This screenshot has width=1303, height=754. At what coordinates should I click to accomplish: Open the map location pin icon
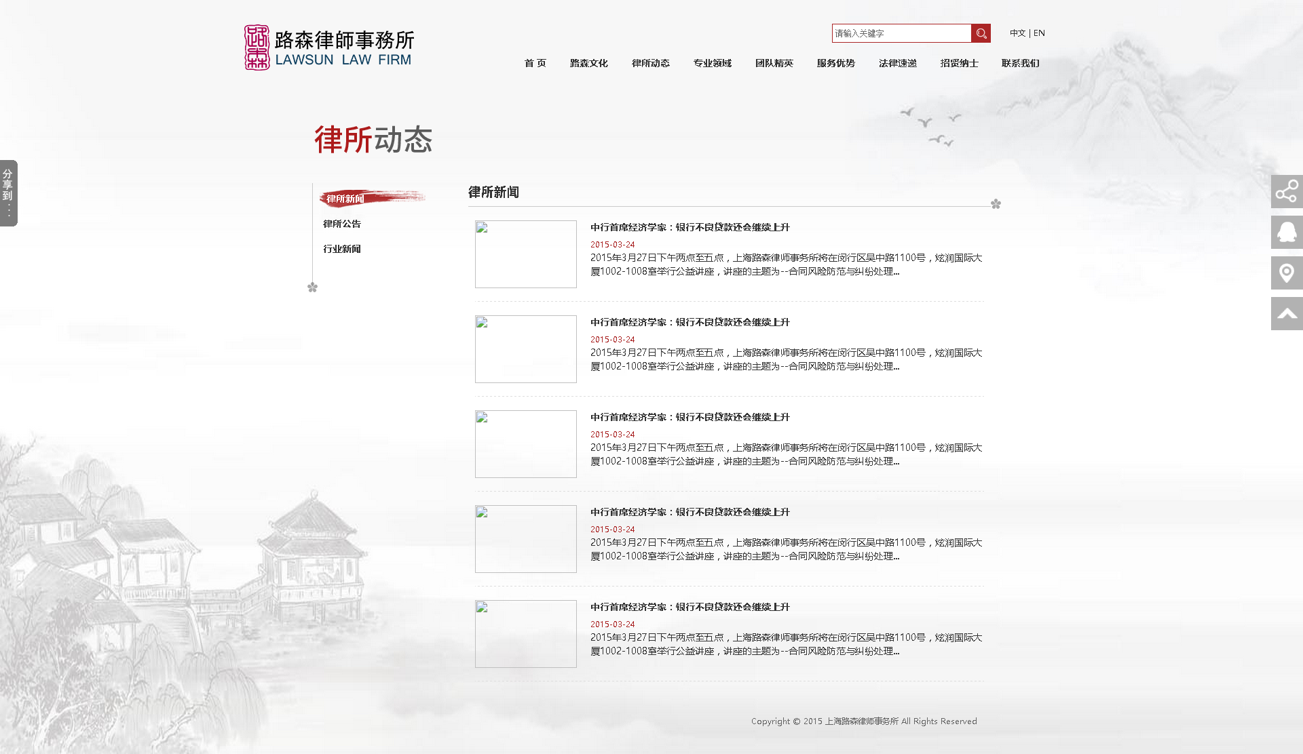(x=1287, y=273)
